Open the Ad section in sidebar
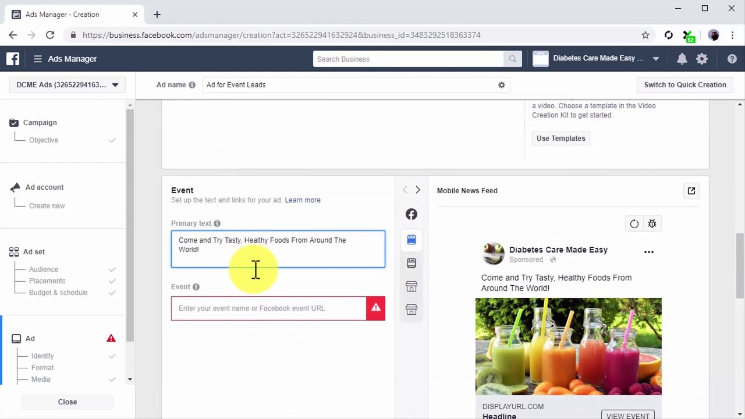The height and width of the screenshot is (419, 745). click(x=30, y=339)
